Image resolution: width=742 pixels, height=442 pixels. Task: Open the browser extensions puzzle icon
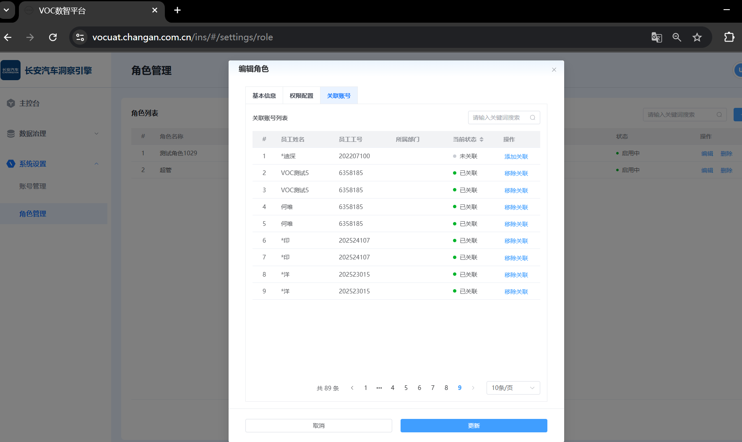coord(729,37)
